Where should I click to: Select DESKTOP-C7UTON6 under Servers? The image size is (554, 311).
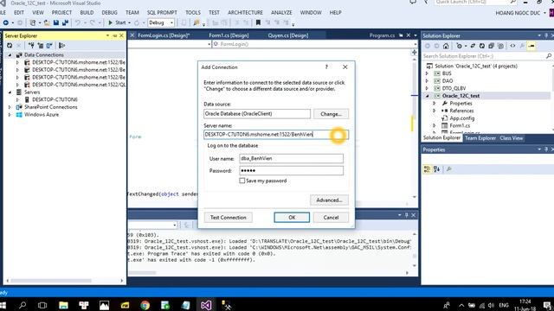[55, 99]
